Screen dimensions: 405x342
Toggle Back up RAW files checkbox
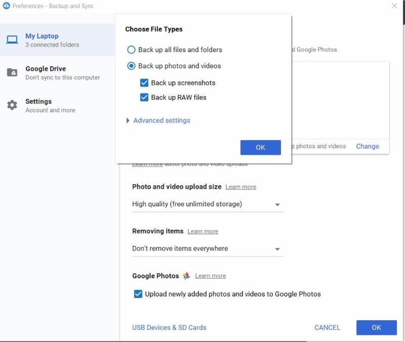(144, 97)
